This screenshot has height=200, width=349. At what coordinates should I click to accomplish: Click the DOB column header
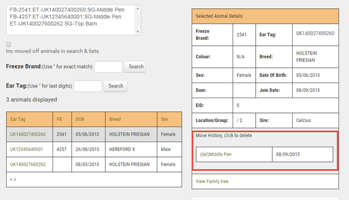click(x=80, y=119)
